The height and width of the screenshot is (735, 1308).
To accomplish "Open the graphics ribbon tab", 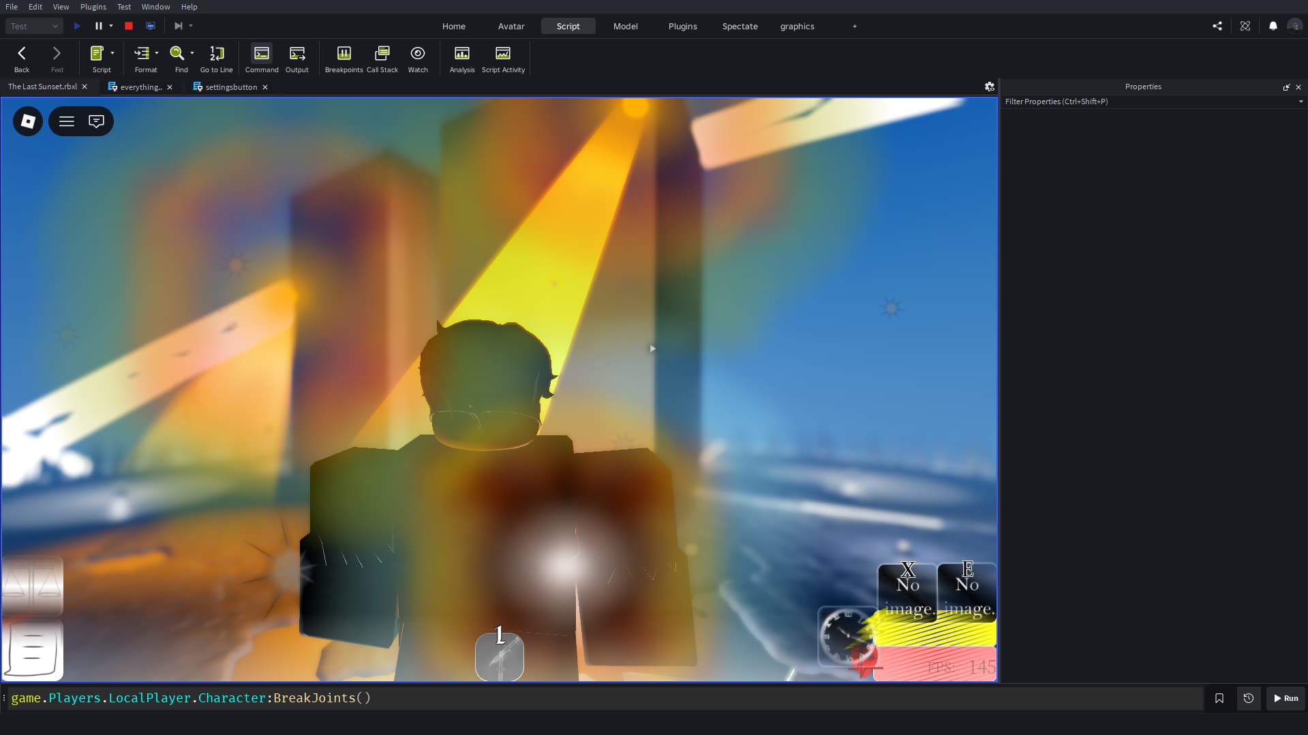I will click(797, 26).
